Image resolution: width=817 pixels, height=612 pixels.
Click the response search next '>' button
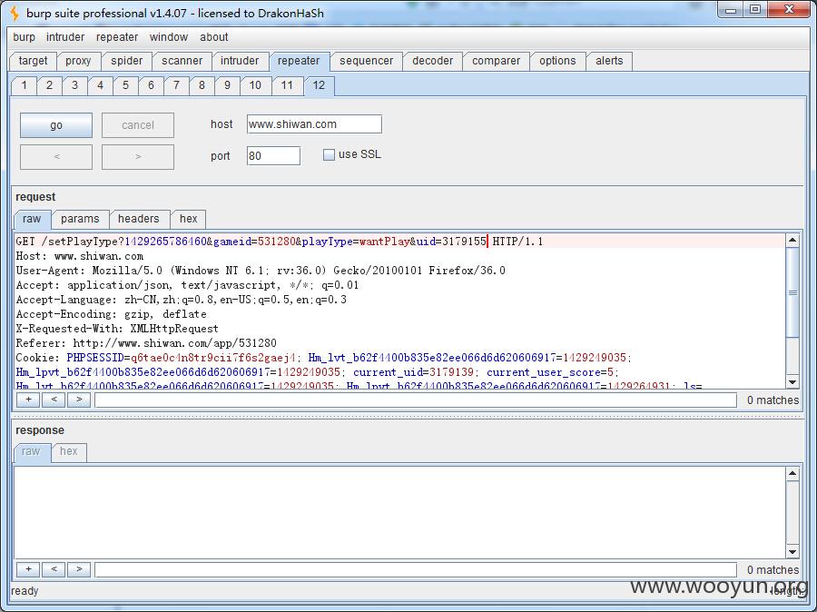(79, 569)
